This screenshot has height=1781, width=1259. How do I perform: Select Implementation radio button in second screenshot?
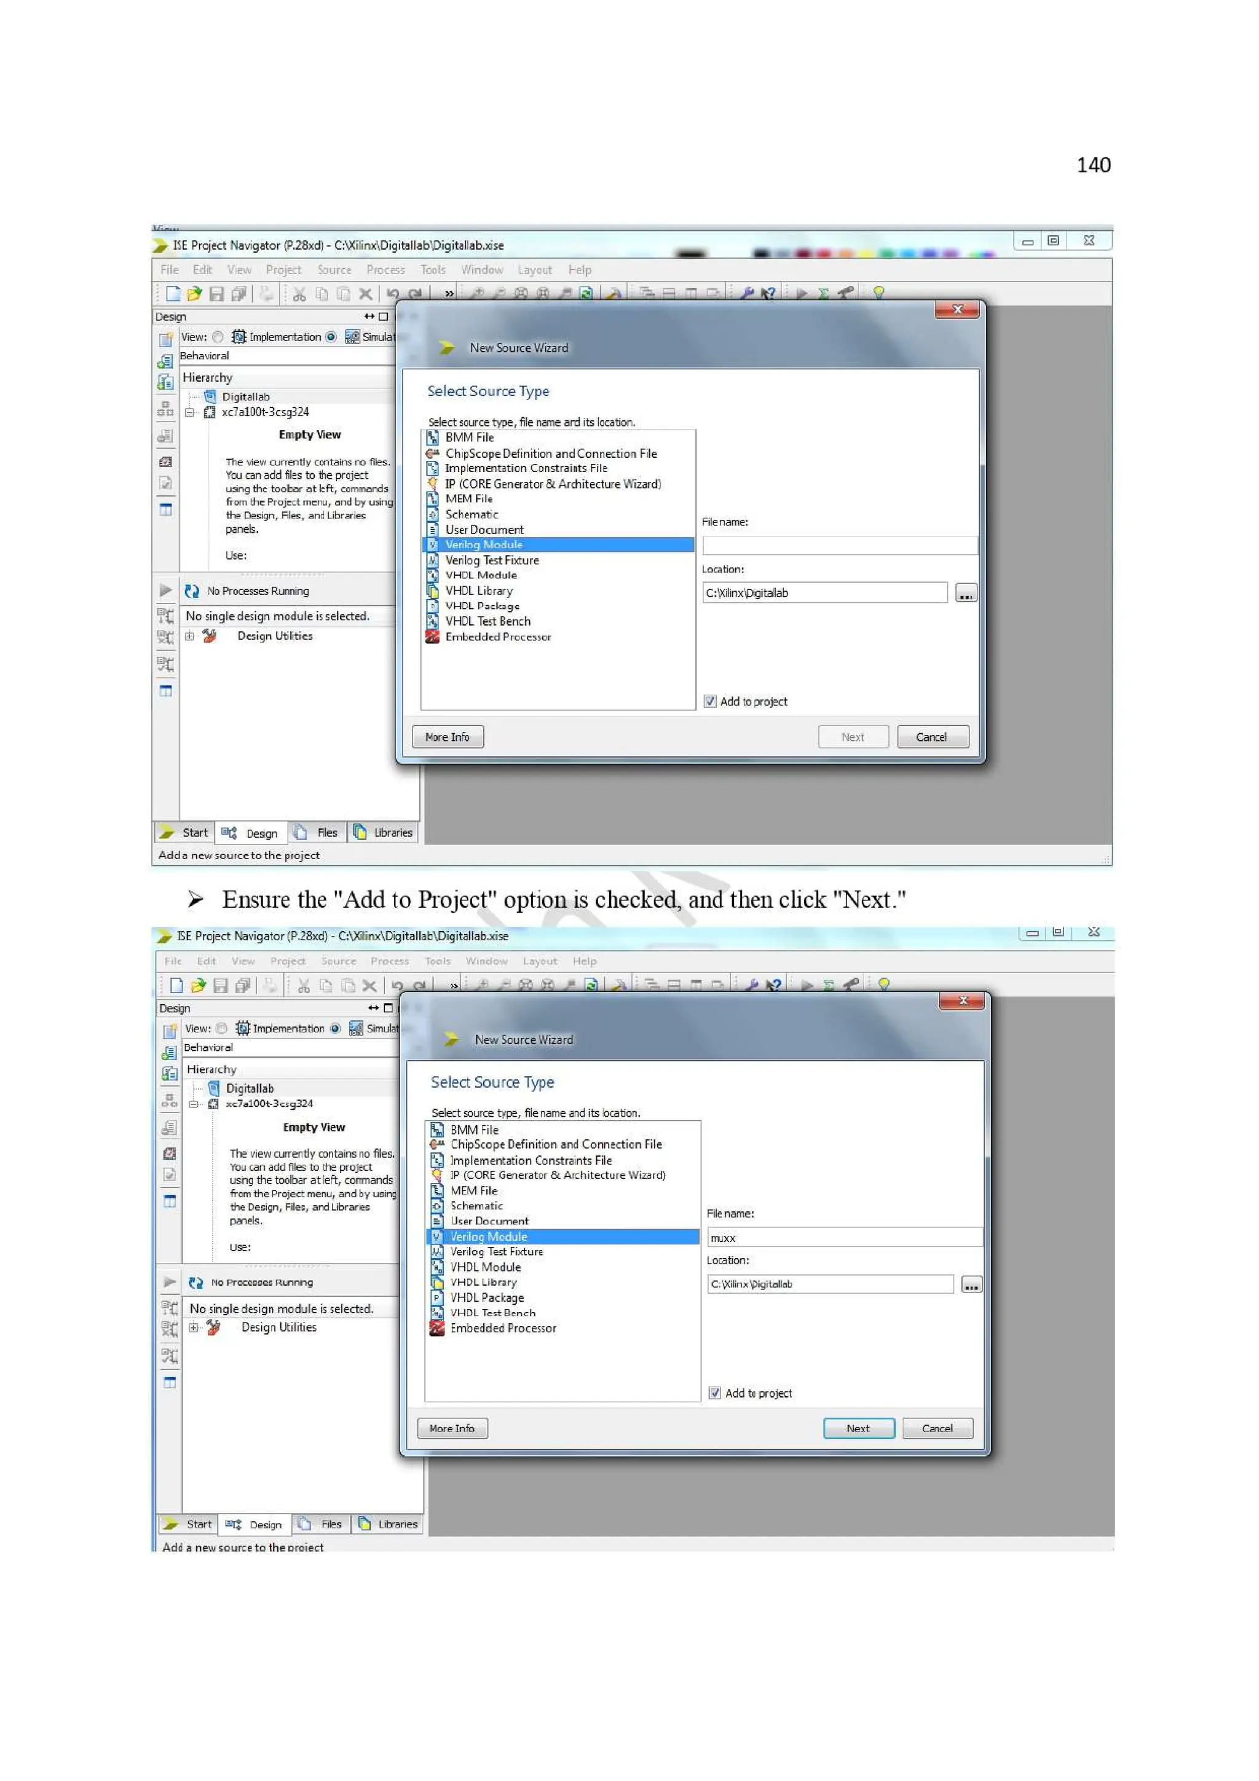click(x=222, y=1029)
